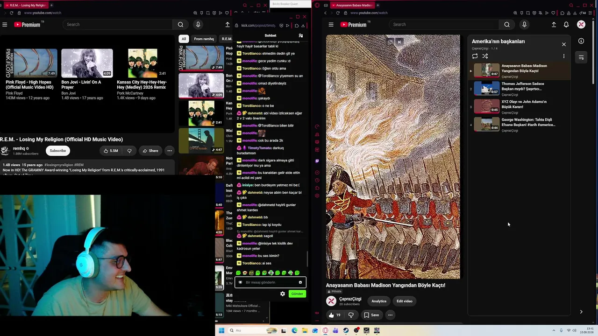Like the R.E.M. video showing 5.5M

[x=111, y=151]
